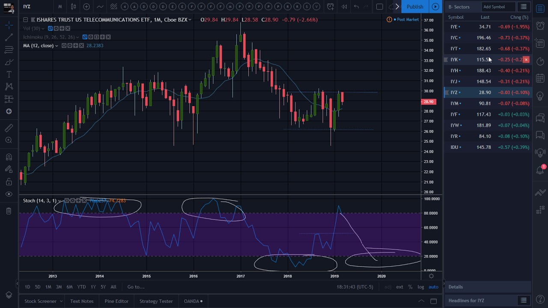Expand the MA (12, close) indicator dropdown
Image resolution: width=548 pixels, height=308 pixels.
pyautogui.click(x=57, y=46)
